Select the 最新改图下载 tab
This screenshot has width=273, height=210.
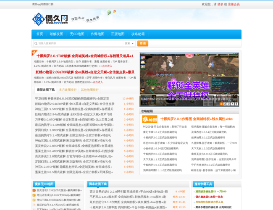coord(46,90)
